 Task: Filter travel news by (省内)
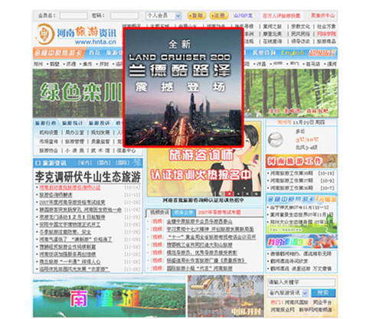85,163
